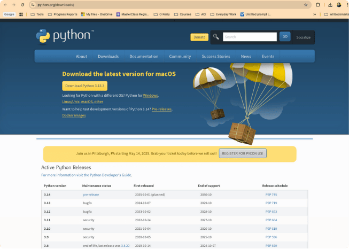The image size is (349, 249).
Task: Open the apps grid icon in bookmarks bar
Action: click(21, 14)
